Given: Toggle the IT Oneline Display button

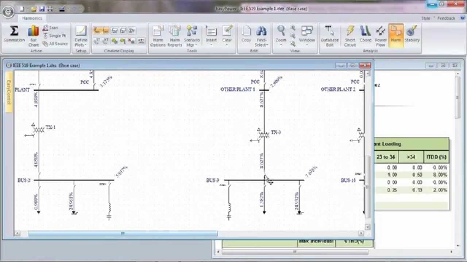Looking at the screenshot, I should [x=97, y=41].
